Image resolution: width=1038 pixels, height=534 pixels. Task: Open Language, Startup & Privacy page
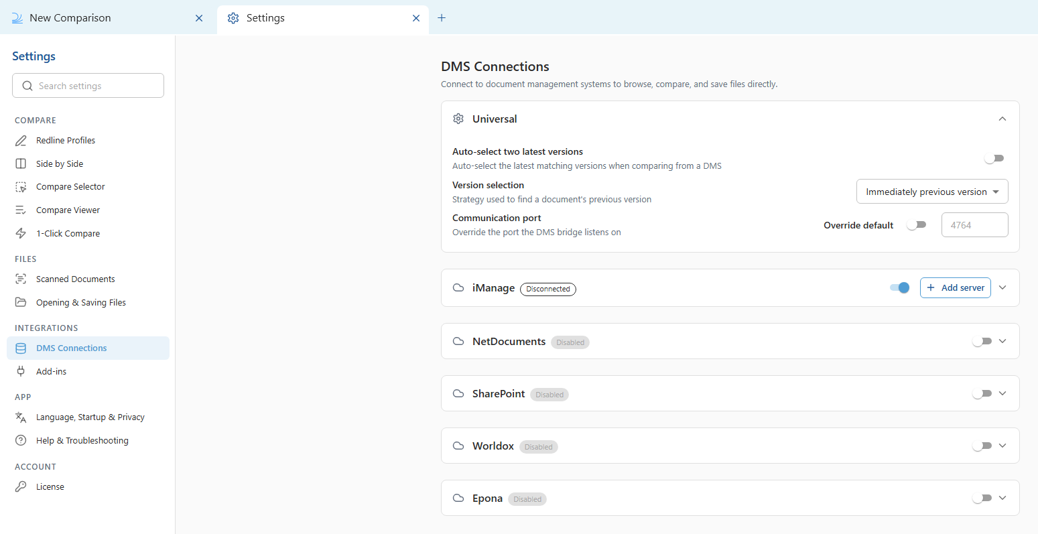tap(88, 417)
